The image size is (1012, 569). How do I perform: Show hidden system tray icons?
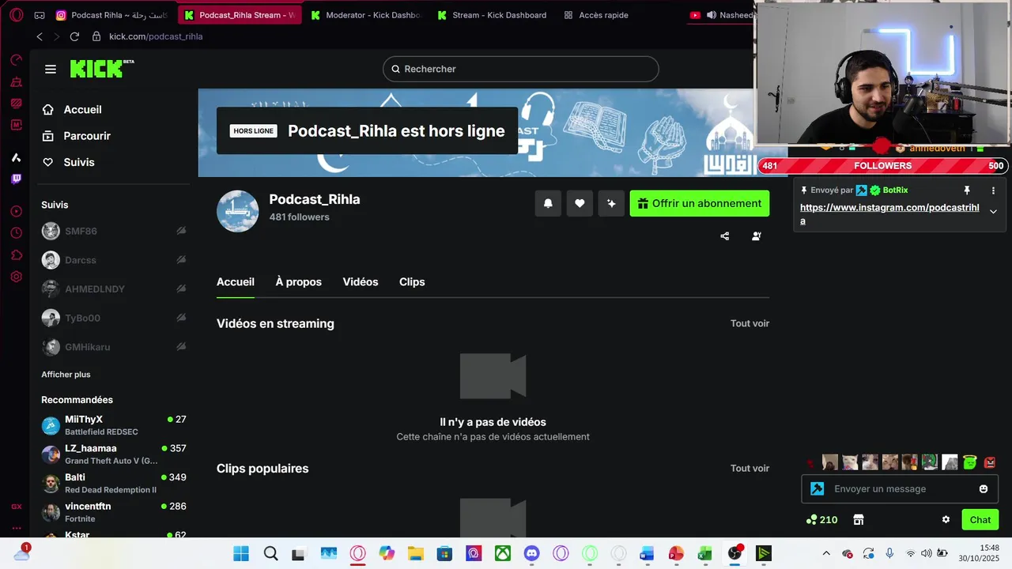click(x=826, y=553)
